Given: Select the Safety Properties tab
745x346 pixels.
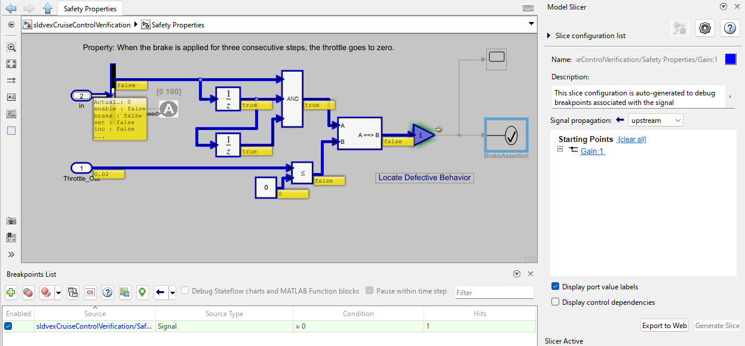Looking at the screenshot, I should [91, 8].
